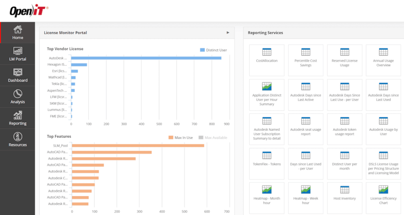This screenshot has height=215, width=404.
Task: Toggle the Max In Use legend entry
Action: tap(181, 138)
